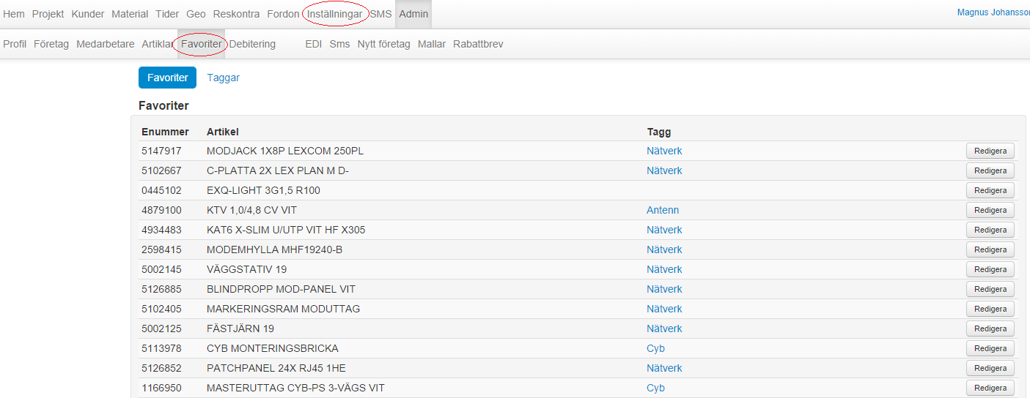The width and height of the screenshot is (1030, 398).
Task: Go to the Fordon menu
Action: [x=283, y=14]
